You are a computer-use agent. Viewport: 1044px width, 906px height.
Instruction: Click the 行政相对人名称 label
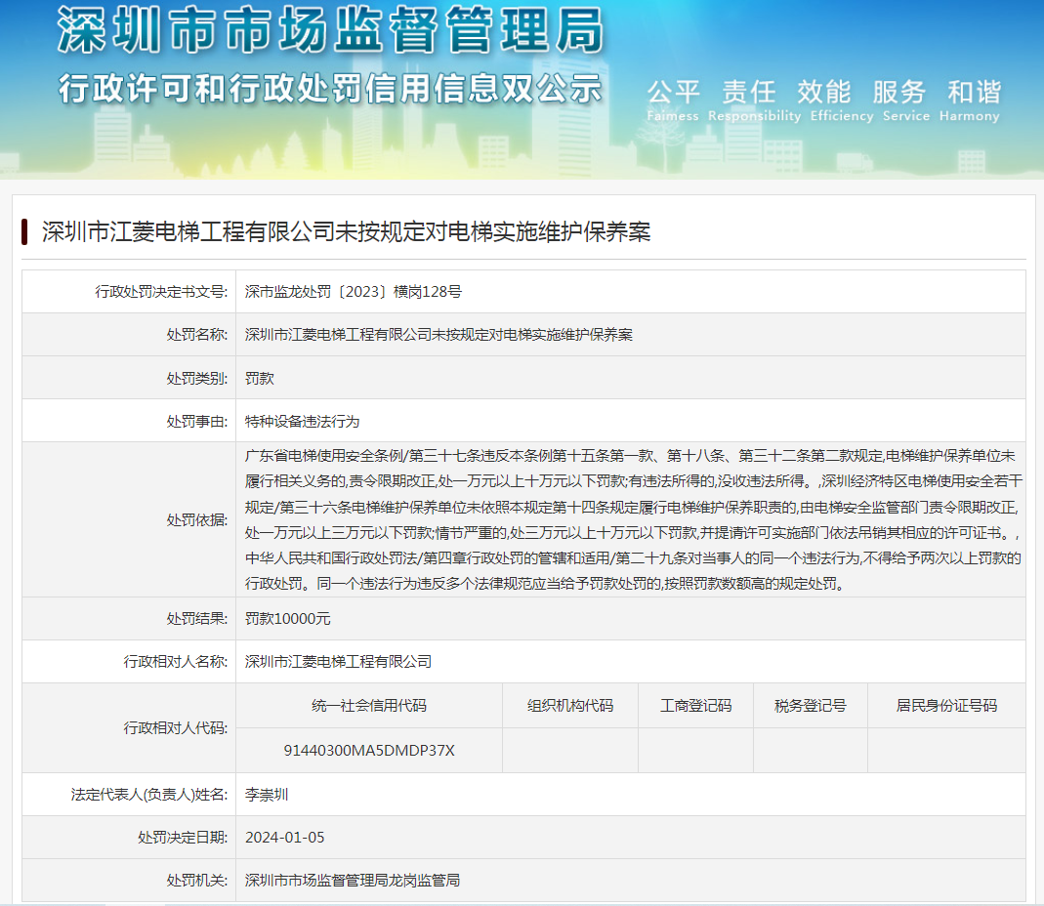click(x=176, y=662)
